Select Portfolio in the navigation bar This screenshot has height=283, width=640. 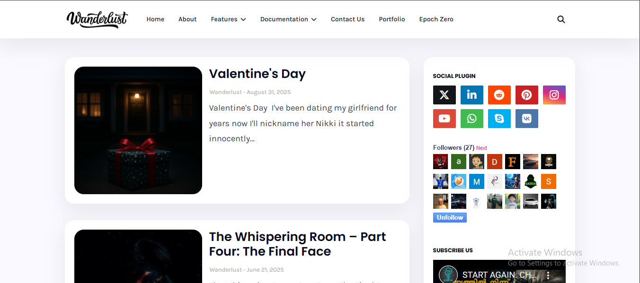coord(392,19)
